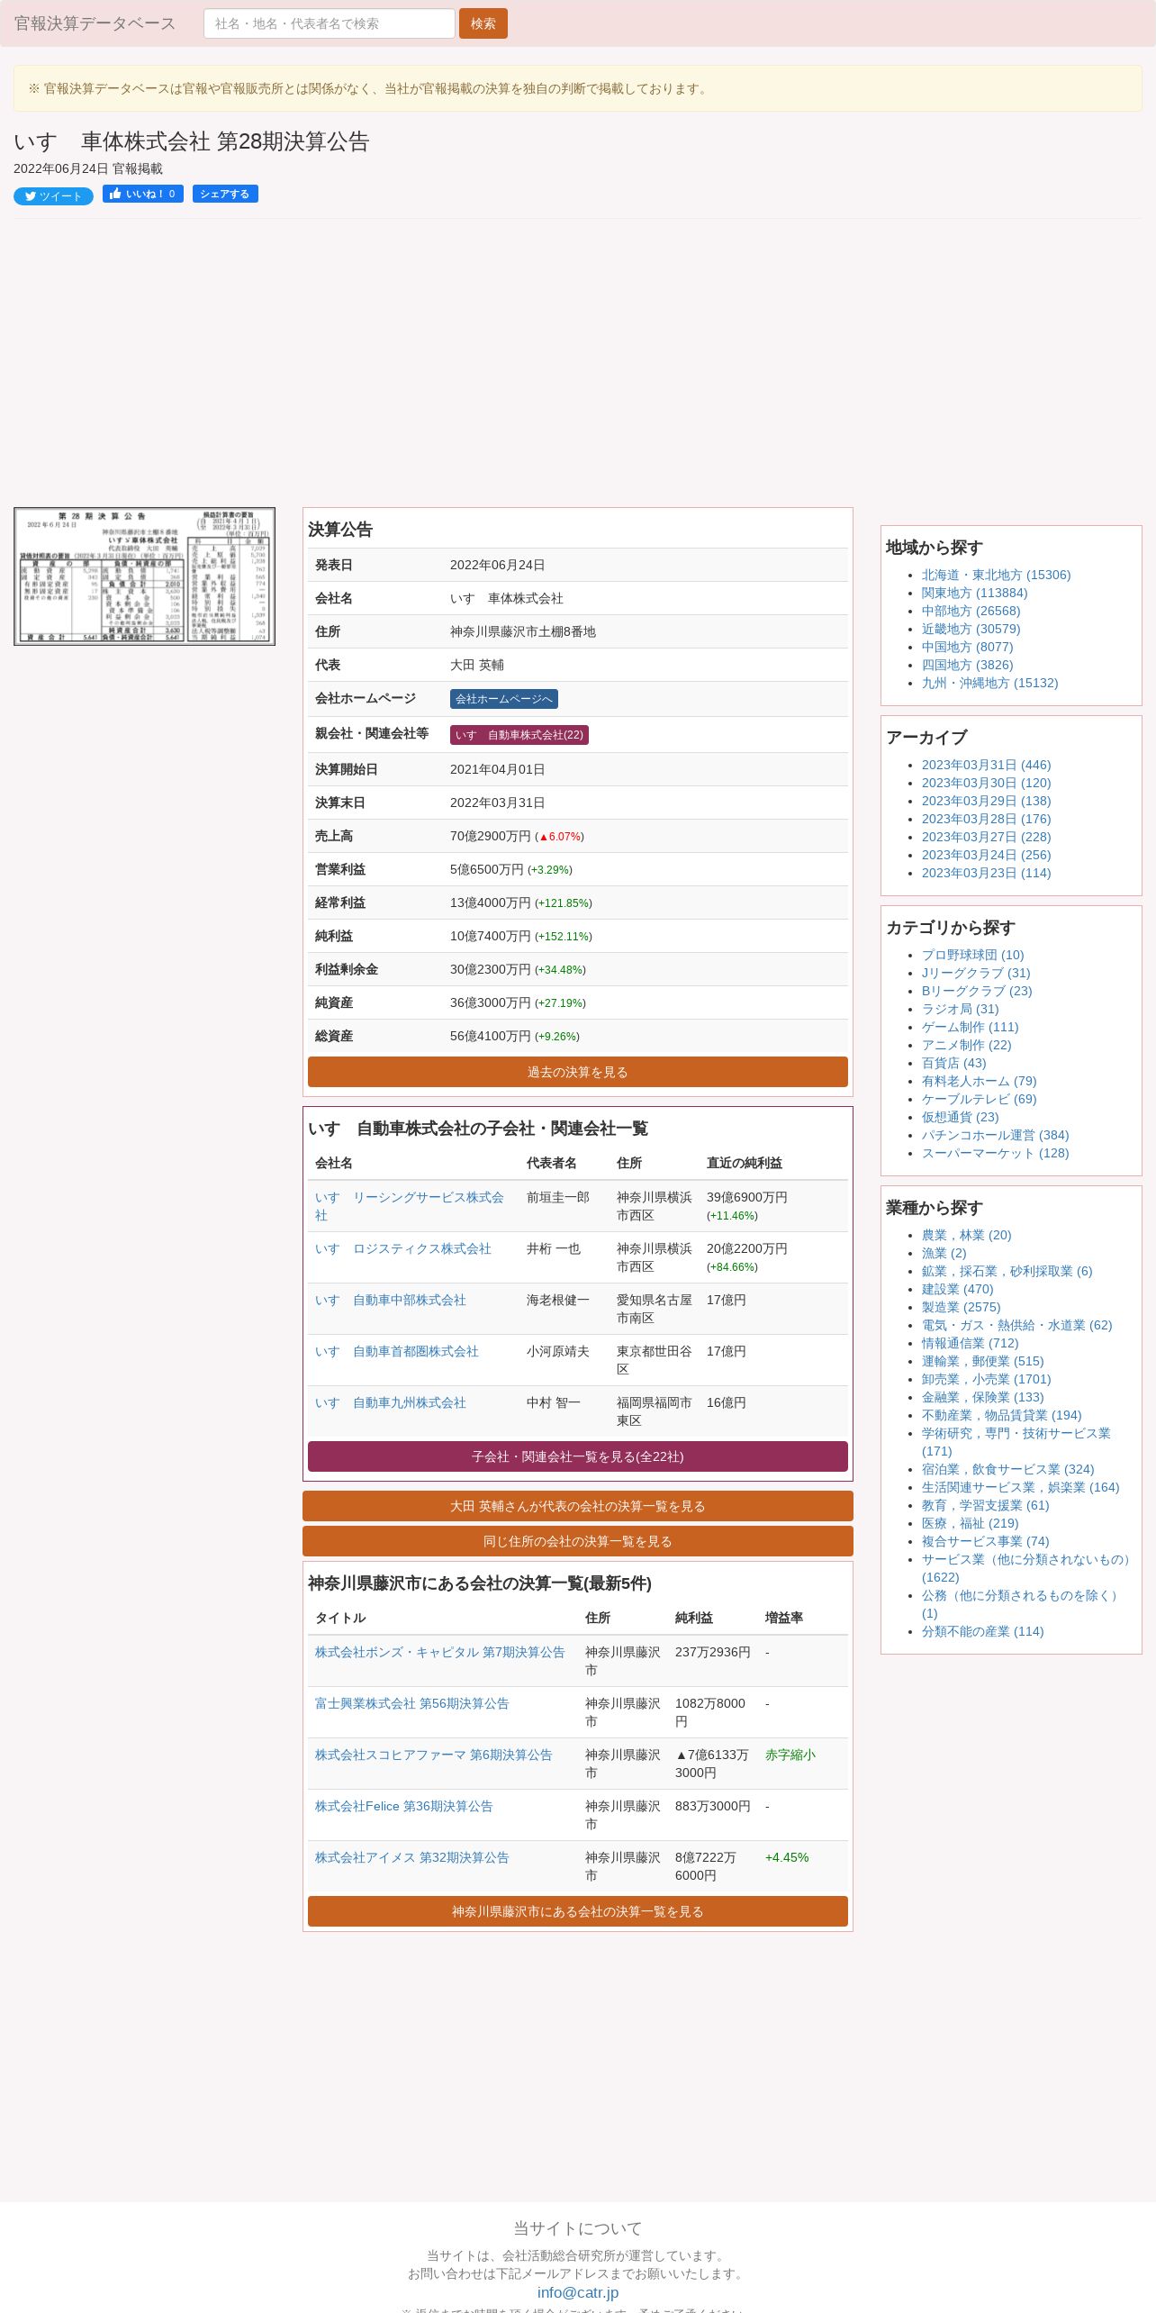The width and height of the screenshot is (1156, 2313).
Task: Open いすゞ自動車中部株式会社 link
Action: [391, 1300]
